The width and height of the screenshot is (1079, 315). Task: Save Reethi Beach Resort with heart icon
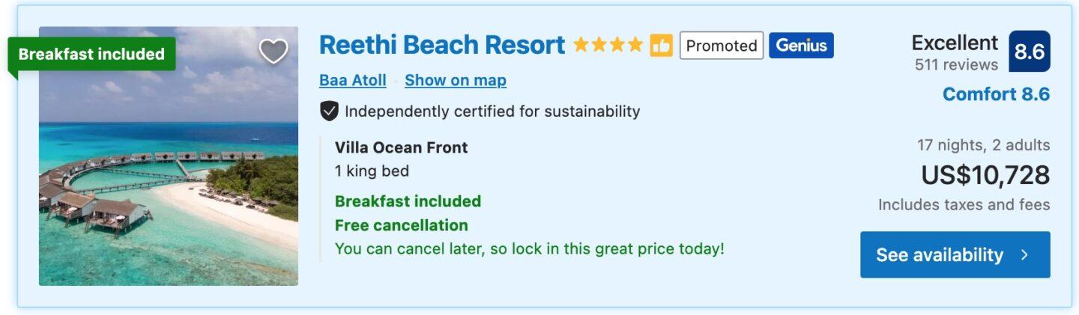click(273, 51)
